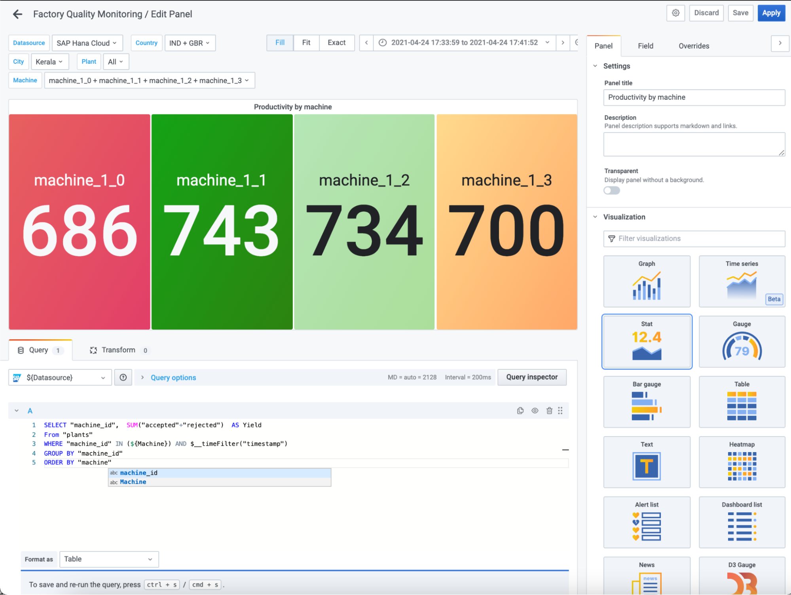Toggle the Transparent background switch
791x595 pixels.
(611, 190)
